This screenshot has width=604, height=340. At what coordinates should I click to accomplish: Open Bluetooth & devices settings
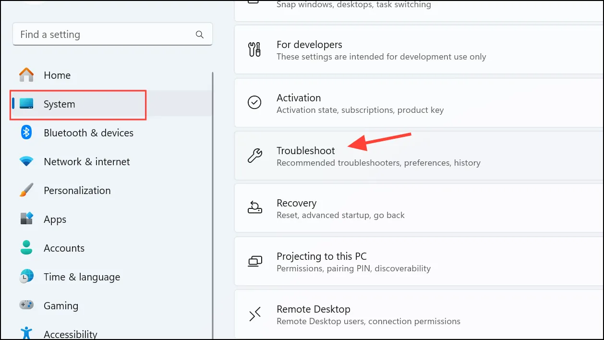coord(111,133)
